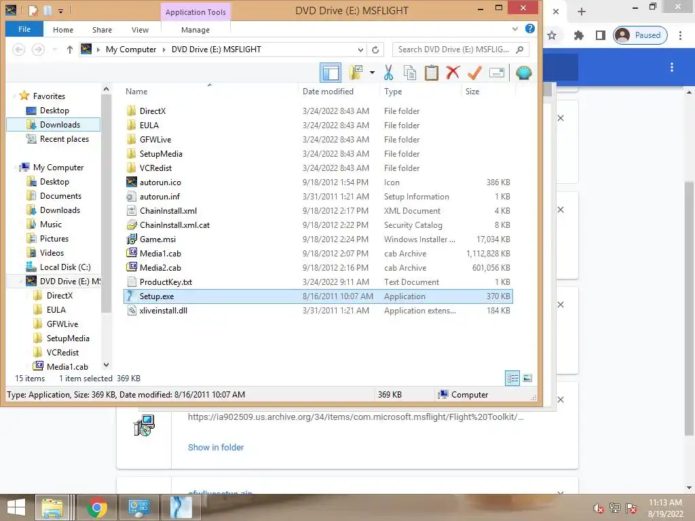Collapse the DVD Drive (E:) tree node

coord(21,282)
